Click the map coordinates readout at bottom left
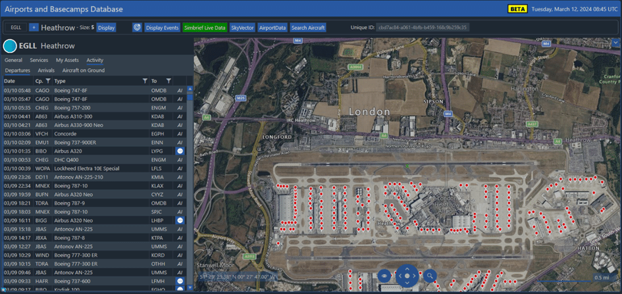Screen dimensions: 622x294 tap(238, 277)
